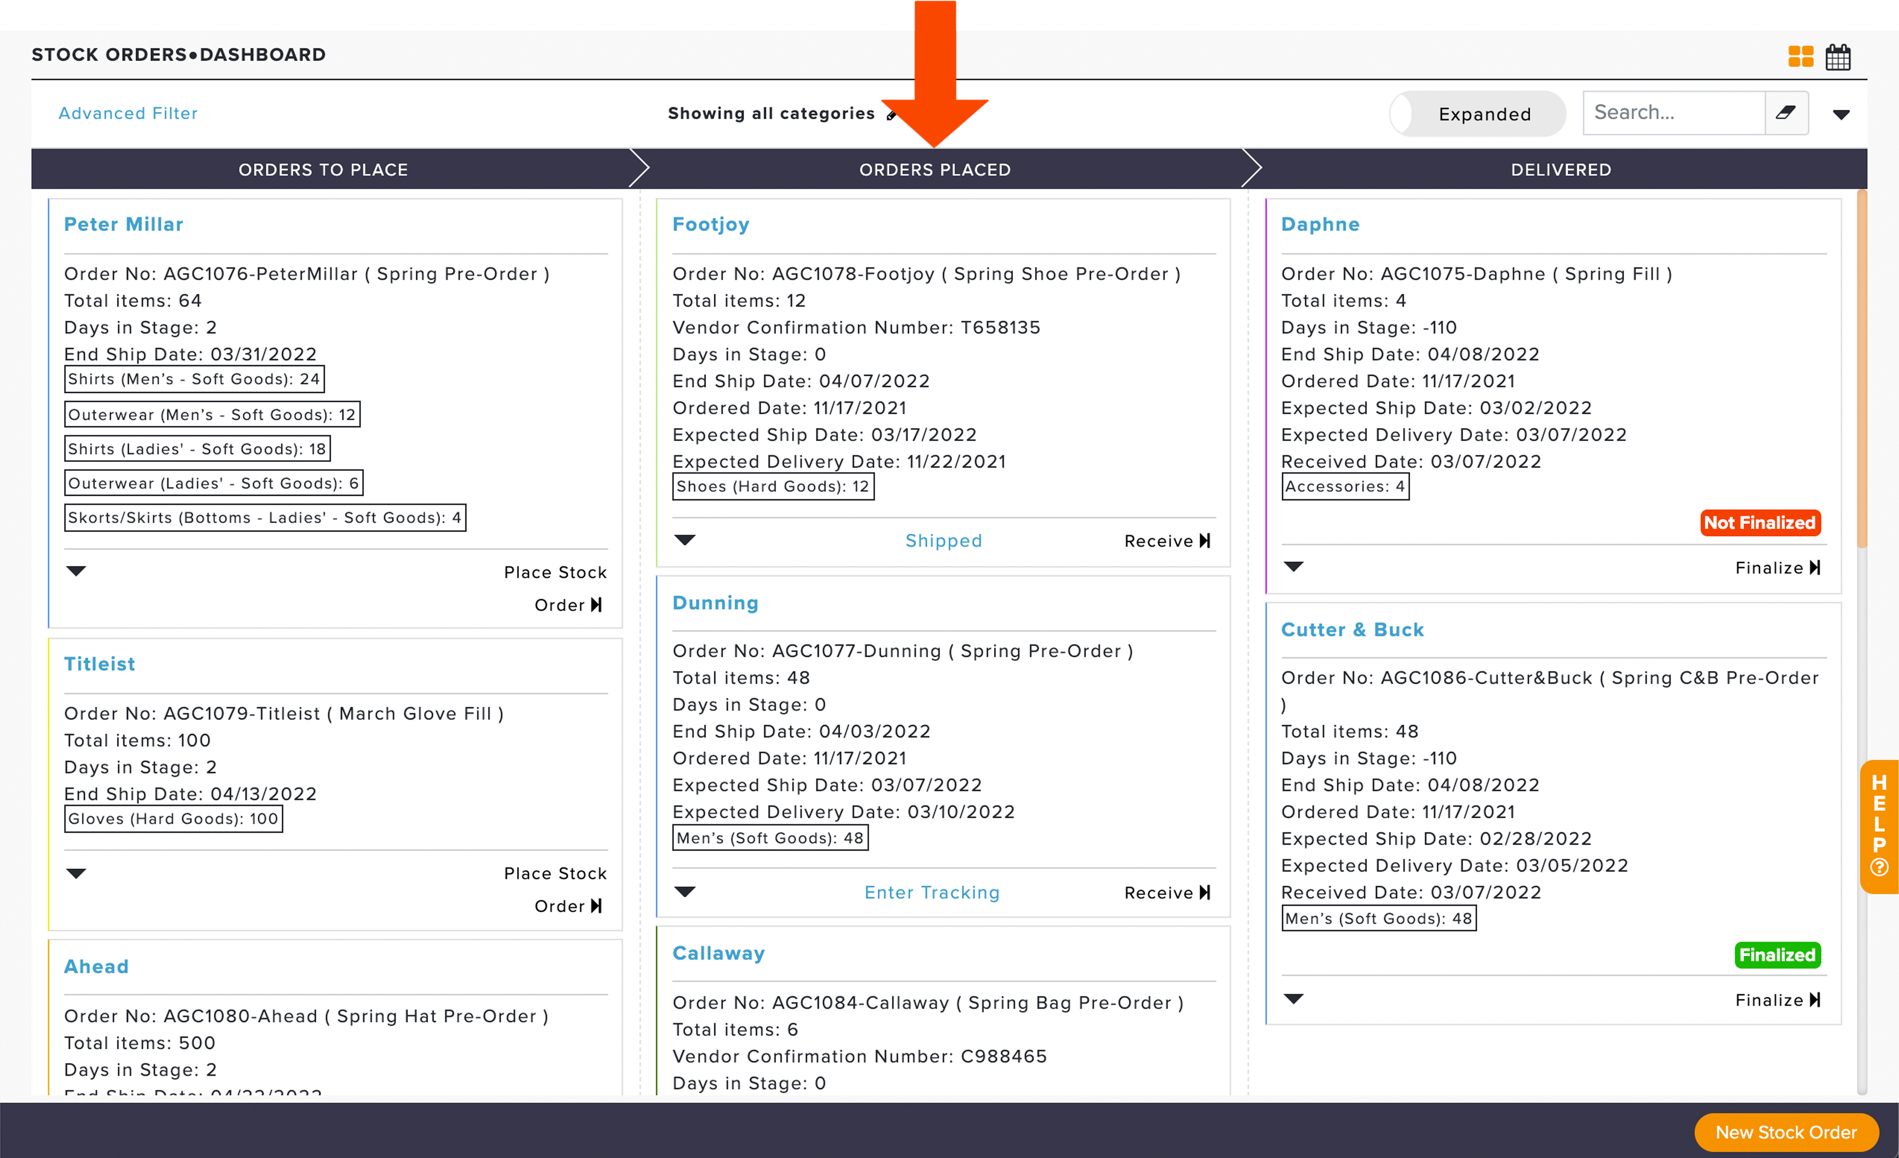The image size is (1899, 1158).
Task: Select the Outerwear (Men's - Soft Goods): 12 tag
Action: [x=212, y=414]
